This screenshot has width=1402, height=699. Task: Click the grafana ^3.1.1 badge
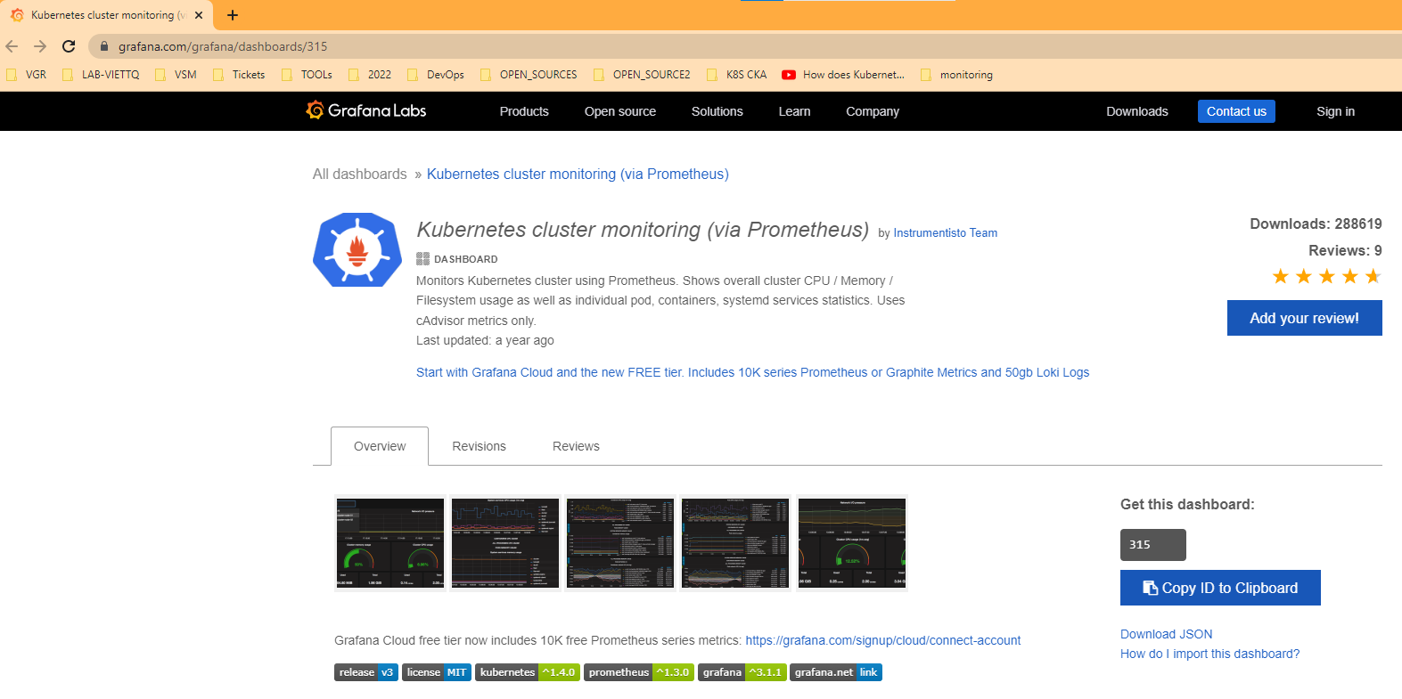pyautogui.click(x=742, y=672)
